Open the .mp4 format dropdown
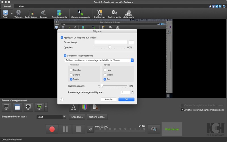Screen dimensions: 227x142 tap(51, 117)
